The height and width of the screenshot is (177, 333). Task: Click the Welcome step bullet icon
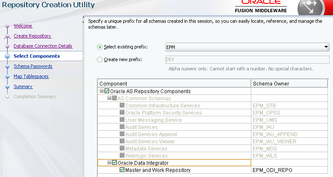pos(8,26)
